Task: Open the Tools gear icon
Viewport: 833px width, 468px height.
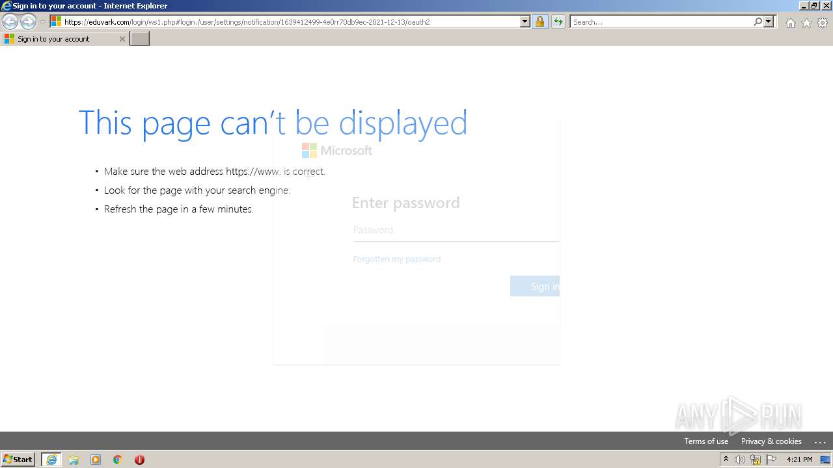Action: (823, 23)
